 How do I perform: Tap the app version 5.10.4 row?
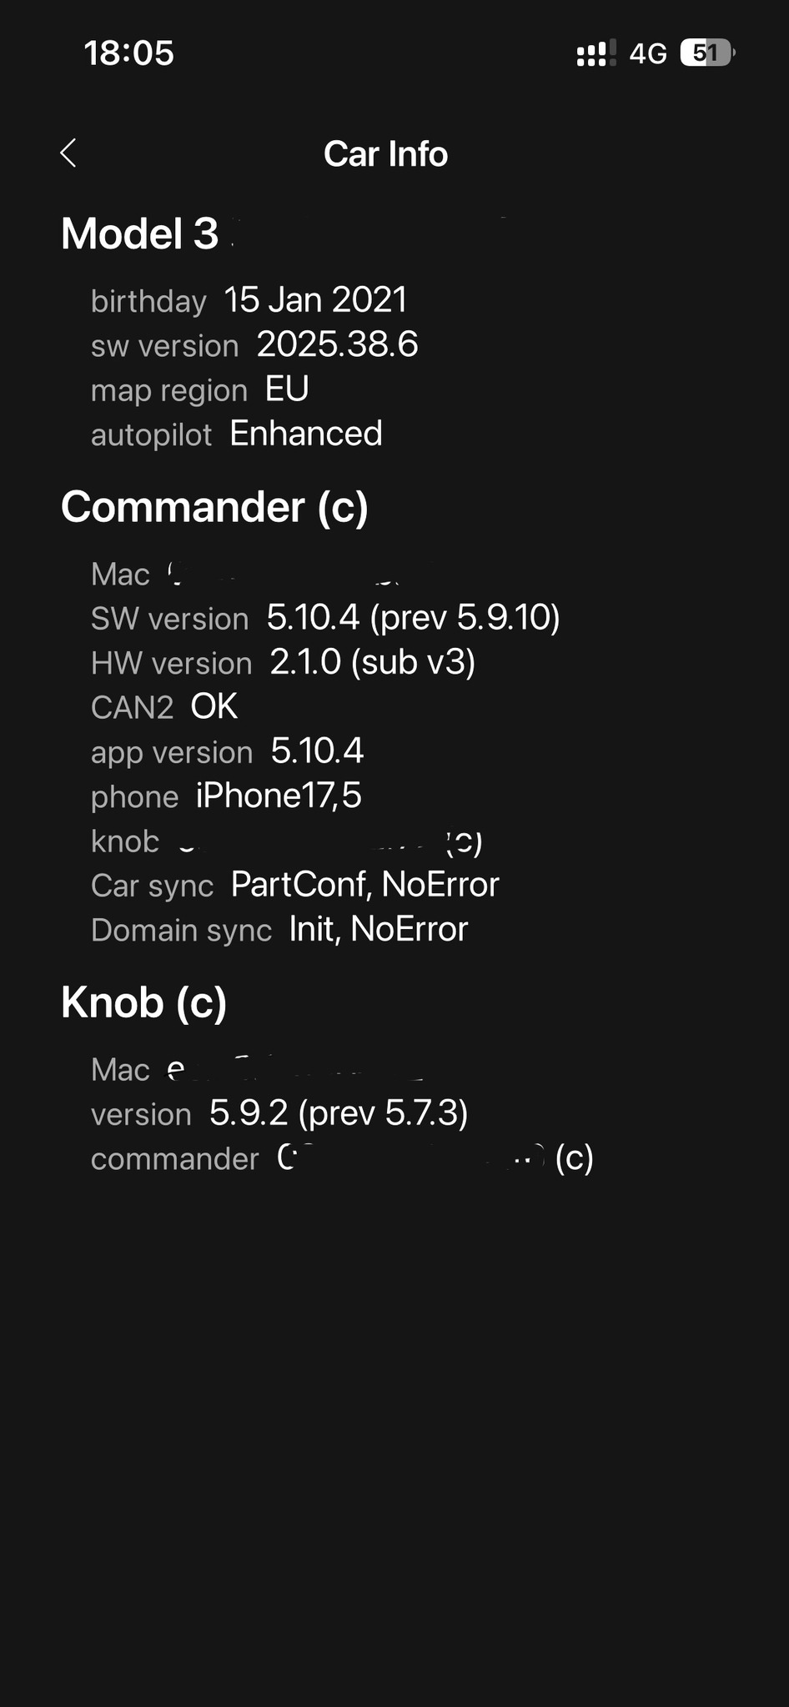click(x=227, y=752)
